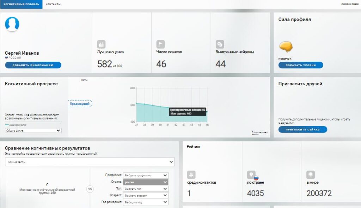Click the Предыдущий chart navigation button
Screen dimensions: 361x208
click(80, 104)
